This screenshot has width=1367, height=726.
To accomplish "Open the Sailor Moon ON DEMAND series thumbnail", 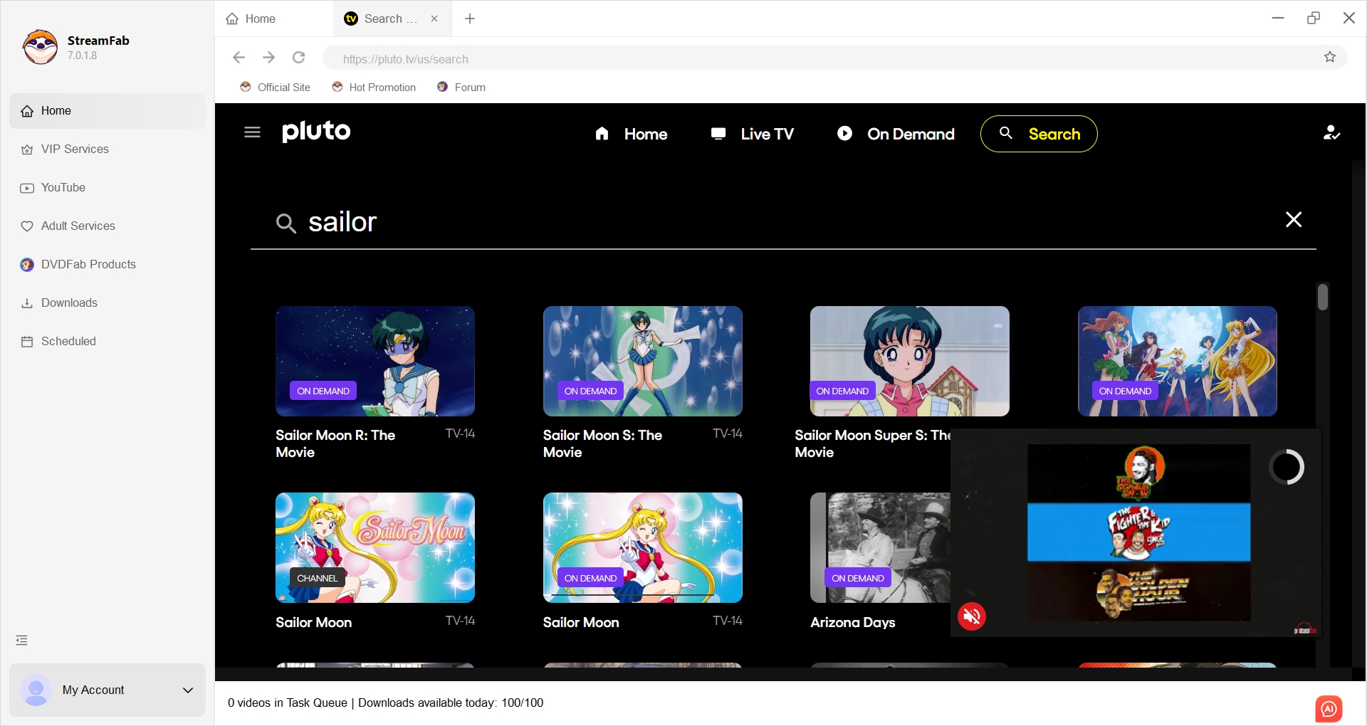I will tap(643, 547).
